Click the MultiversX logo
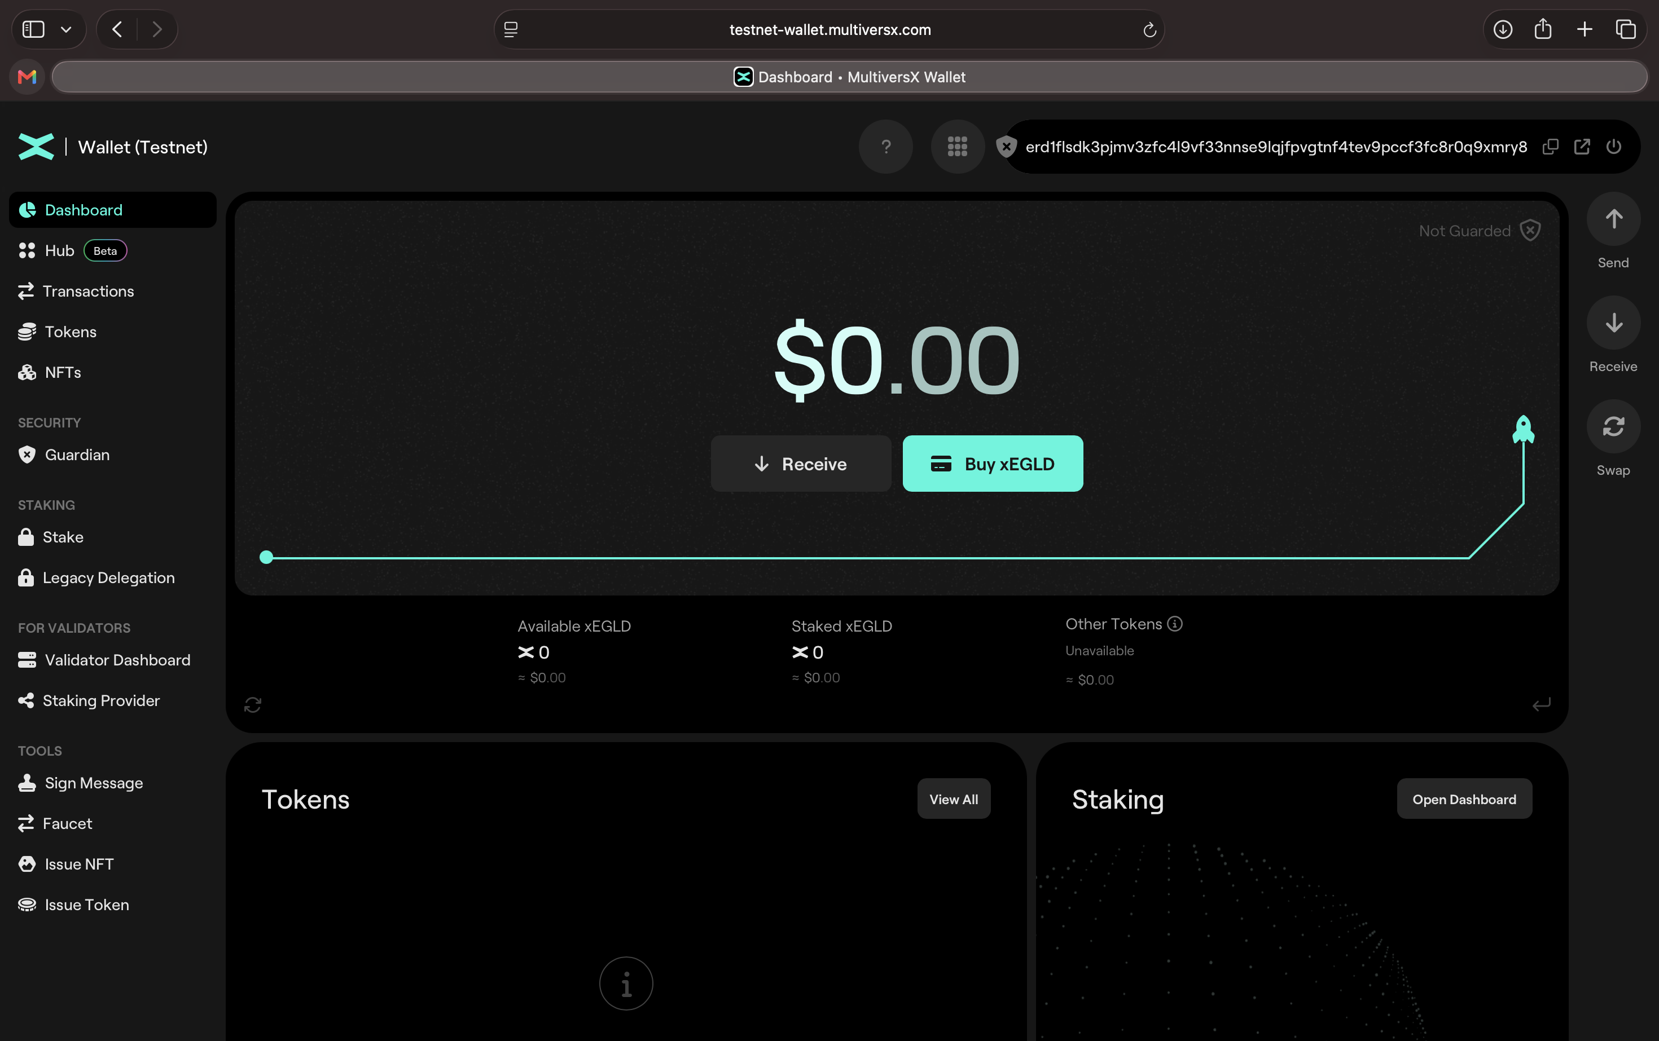This screenshot has width=1659, height=1041. pos(36,147)
